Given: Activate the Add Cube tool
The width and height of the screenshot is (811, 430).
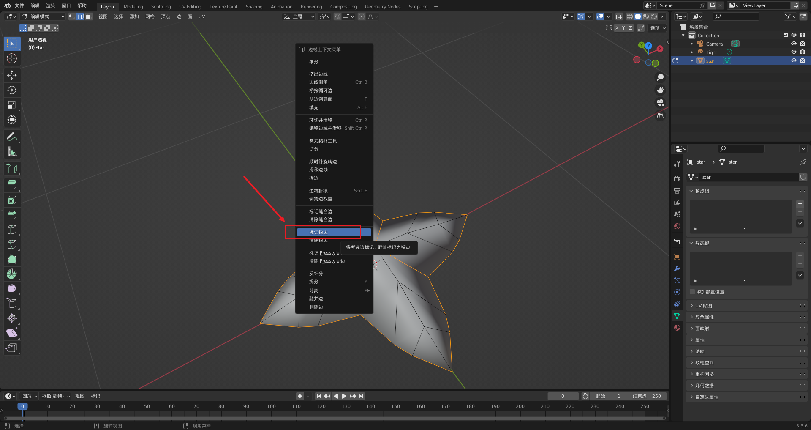Looking at the screenshot, I should tap(12, 168).
